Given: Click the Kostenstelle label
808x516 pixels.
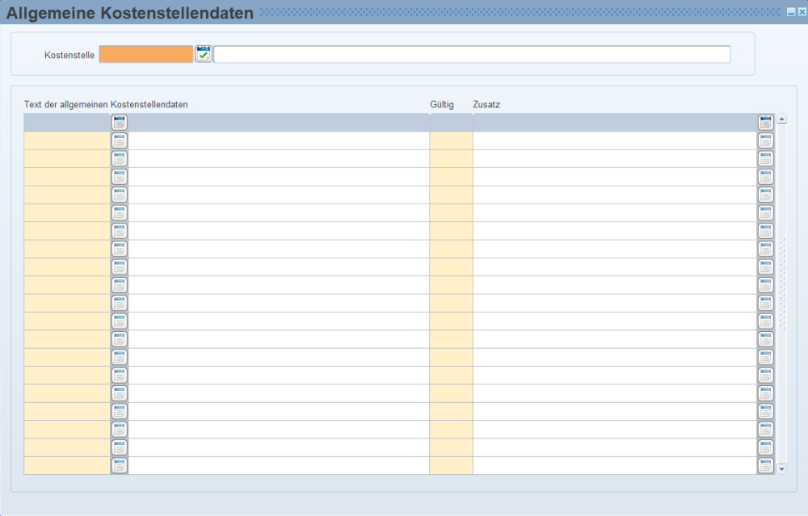Looking at the screenshot, I should click(69, 55).
